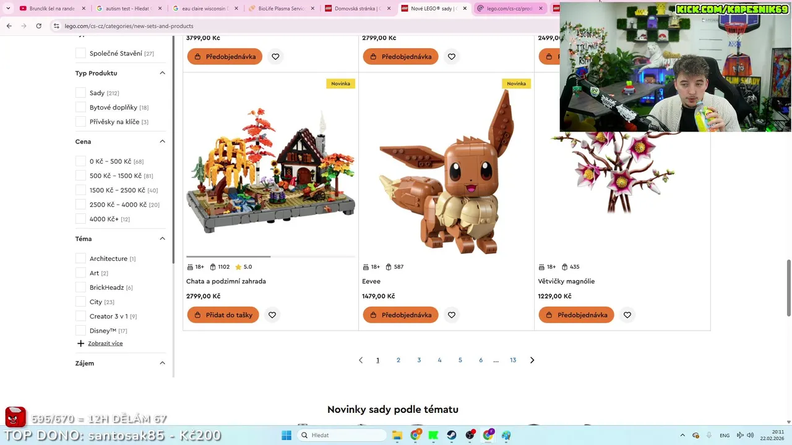Check the 500 Kč – 1500 Kč price filter

click(80, 176)
